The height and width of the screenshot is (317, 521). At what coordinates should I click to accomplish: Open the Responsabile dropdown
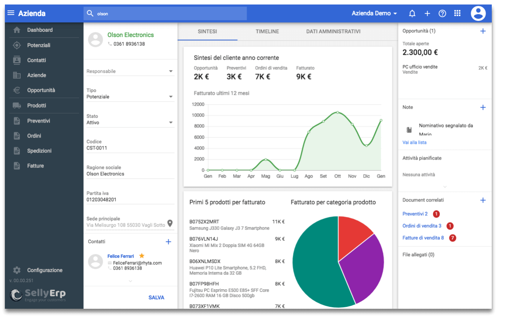point(130,71)
